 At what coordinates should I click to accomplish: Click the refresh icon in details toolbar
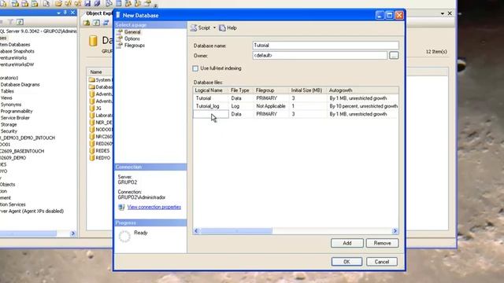[x=96, y=23]
